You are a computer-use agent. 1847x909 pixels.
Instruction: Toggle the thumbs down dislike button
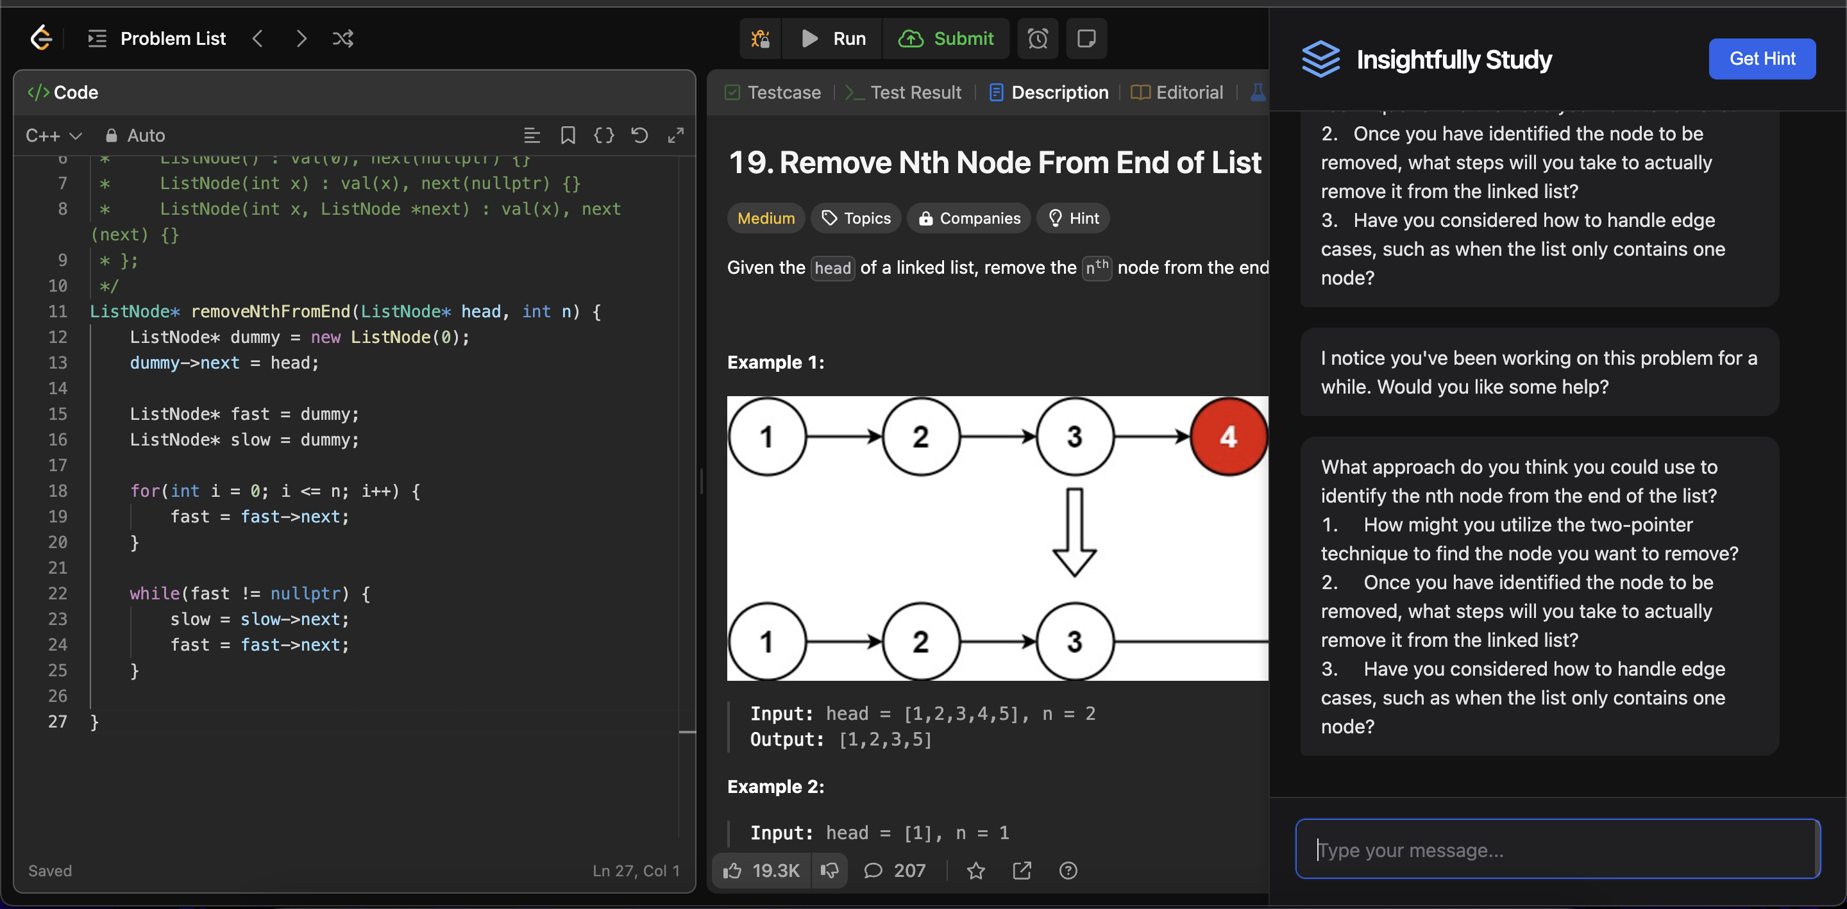[830, 871]
